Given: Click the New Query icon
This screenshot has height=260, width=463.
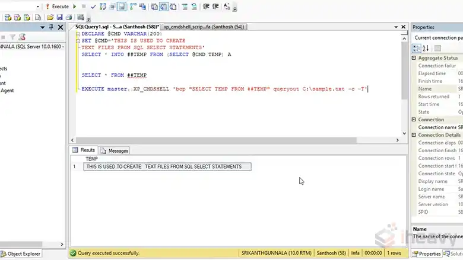Looking at the screenshot, I should click(x=8, y=17).
